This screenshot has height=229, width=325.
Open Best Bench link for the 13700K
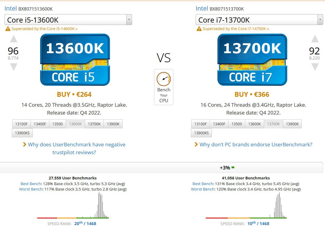[x=203, y=184]
